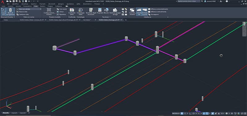
Task: Open the Layout1 tab
Action: (15, 113)
